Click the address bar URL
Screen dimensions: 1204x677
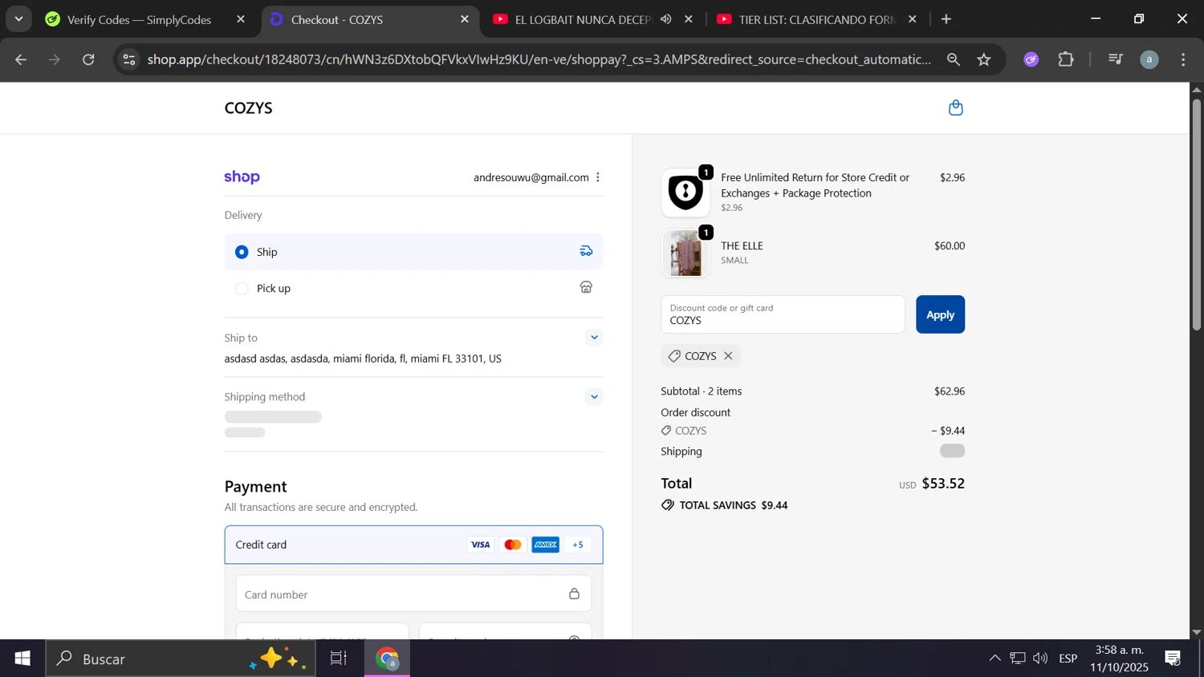pos(539,59)
